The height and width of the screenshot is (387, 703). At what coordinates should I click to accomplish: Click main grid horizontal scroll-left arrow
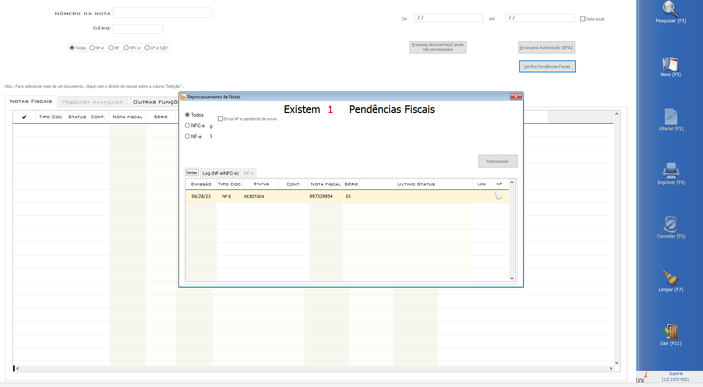point(18,369)
